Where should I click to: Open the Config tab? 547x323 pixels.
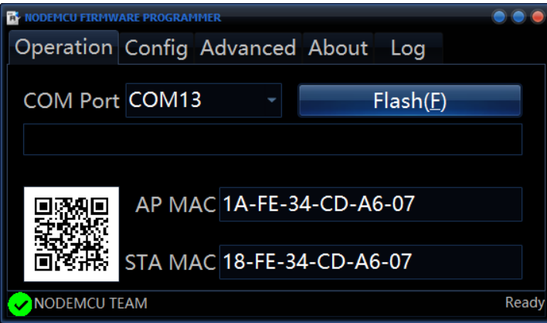click(156, 48)
